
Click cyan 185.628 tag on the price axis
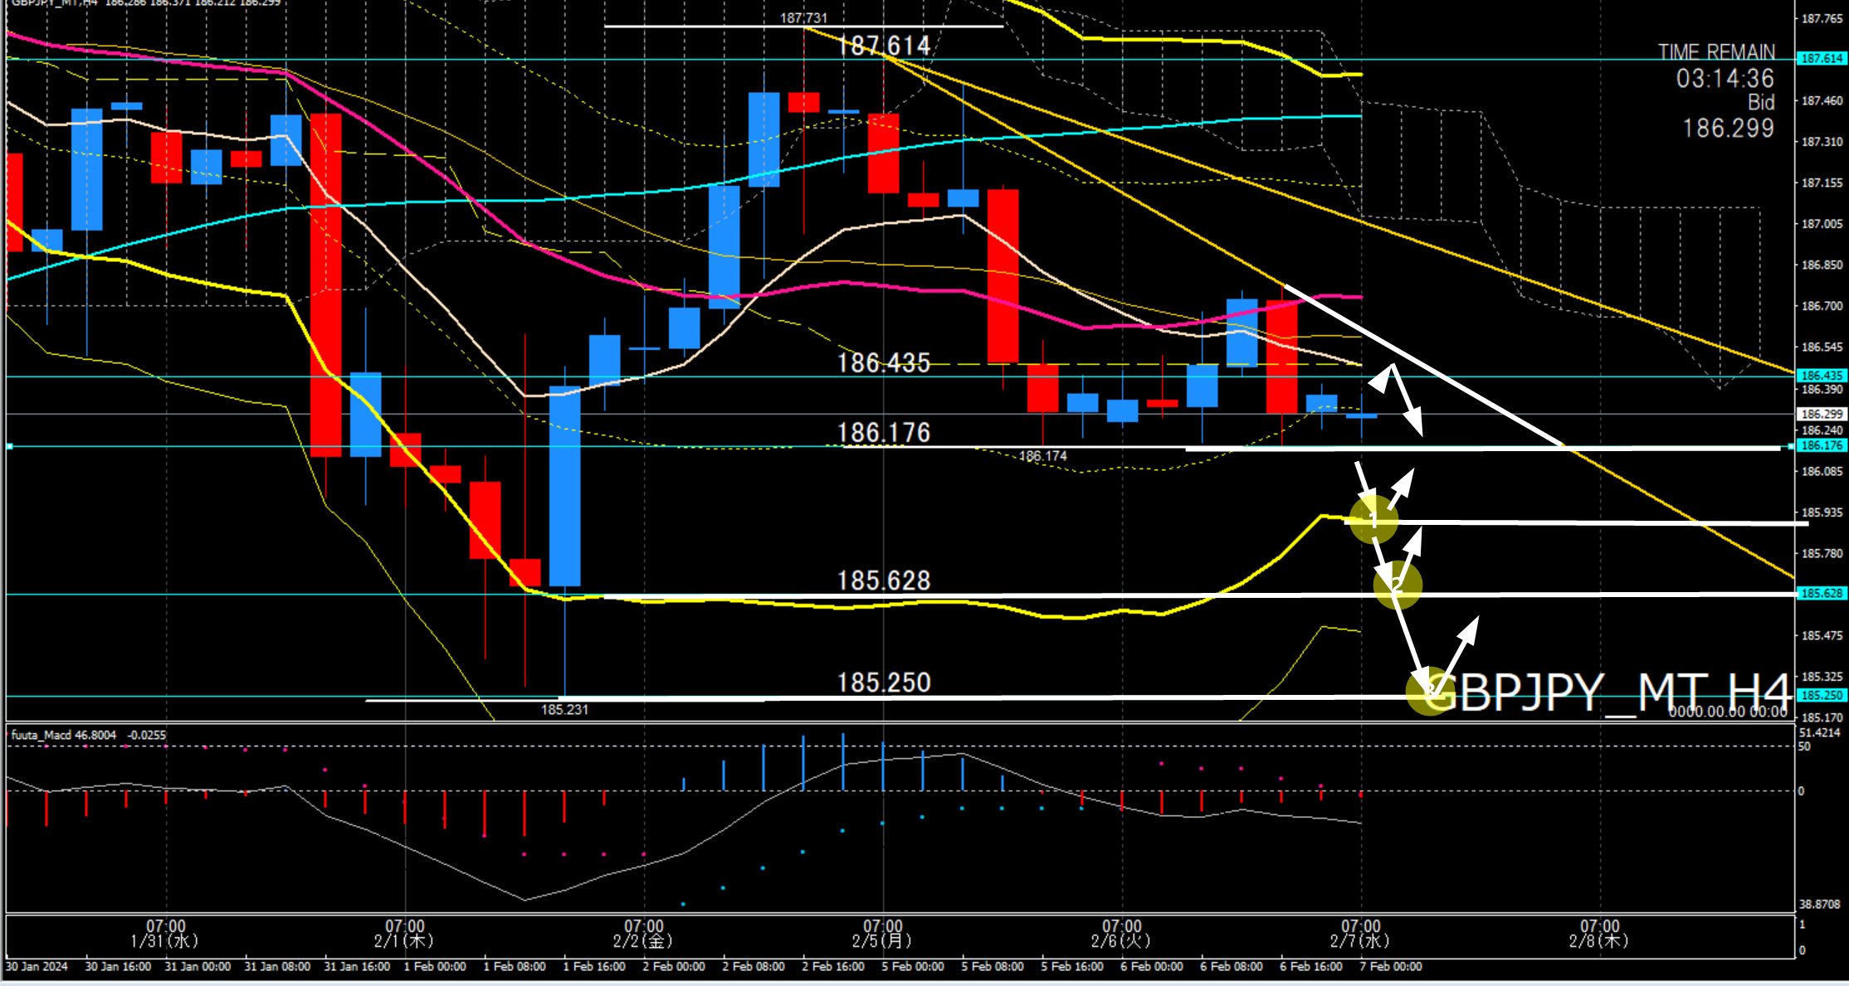(x=1821, y=594)
